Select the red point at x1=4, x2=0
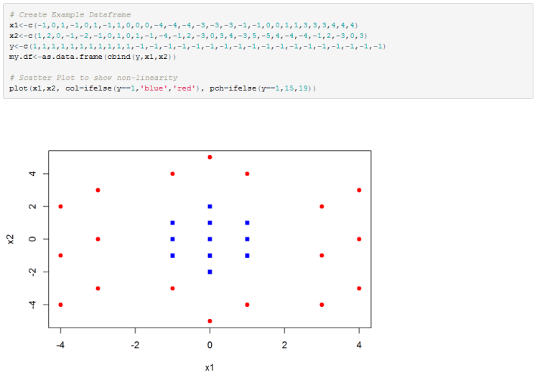Screen dimensions: 537x375 (x=359, y=239)
